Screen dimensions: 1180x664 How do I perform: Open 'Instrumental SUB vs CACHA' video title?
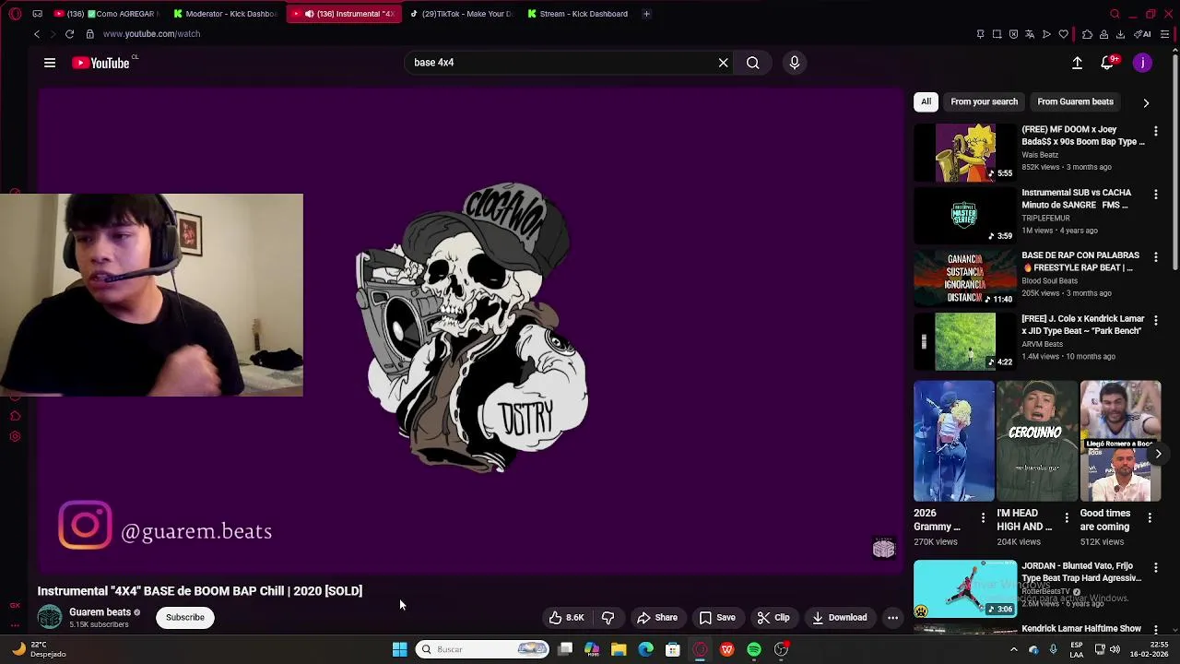(1076, 199)
